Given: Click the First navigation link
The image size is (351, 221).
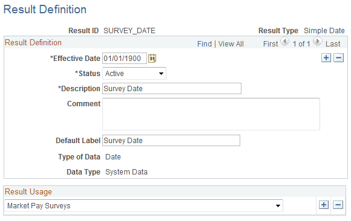Looking at the screenshot, I should pos(271,44).
